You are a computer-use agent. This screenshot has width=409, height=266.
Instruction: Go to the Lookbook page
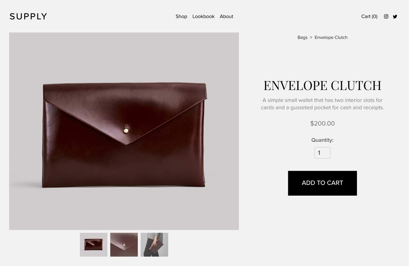[203, 17]
